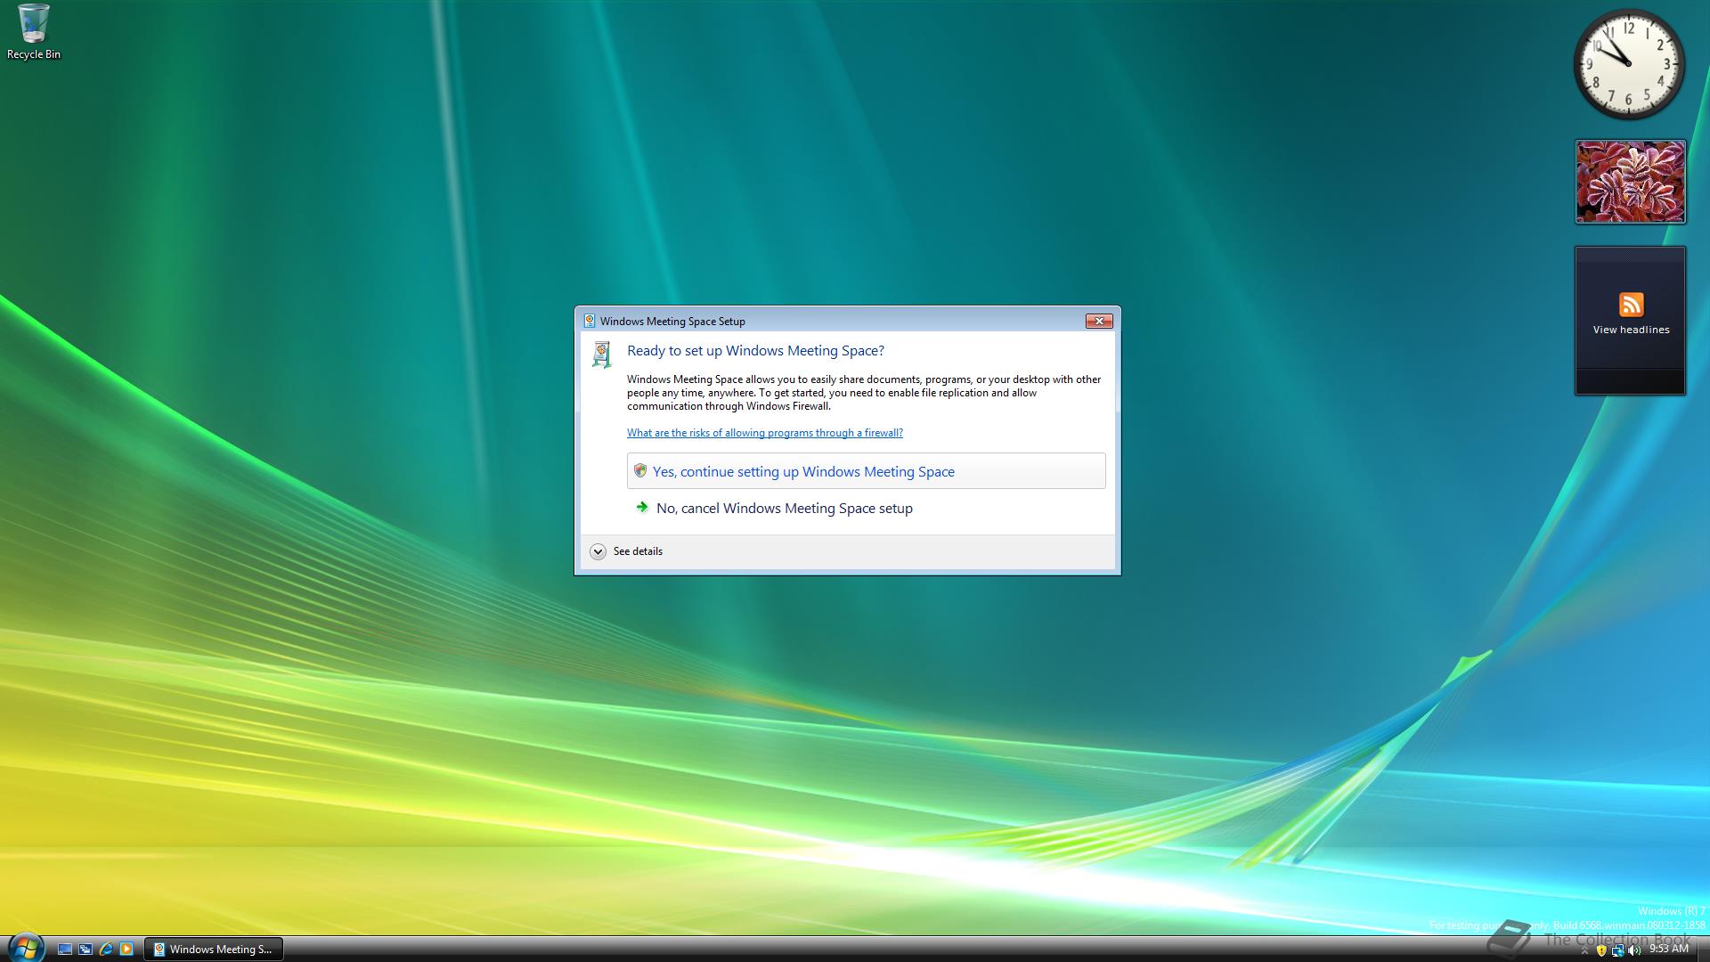This screenshot has height=962, width=1710.
Task: Open the Windows Start orb
Action: pyautogui.click(x=25, y=948)
